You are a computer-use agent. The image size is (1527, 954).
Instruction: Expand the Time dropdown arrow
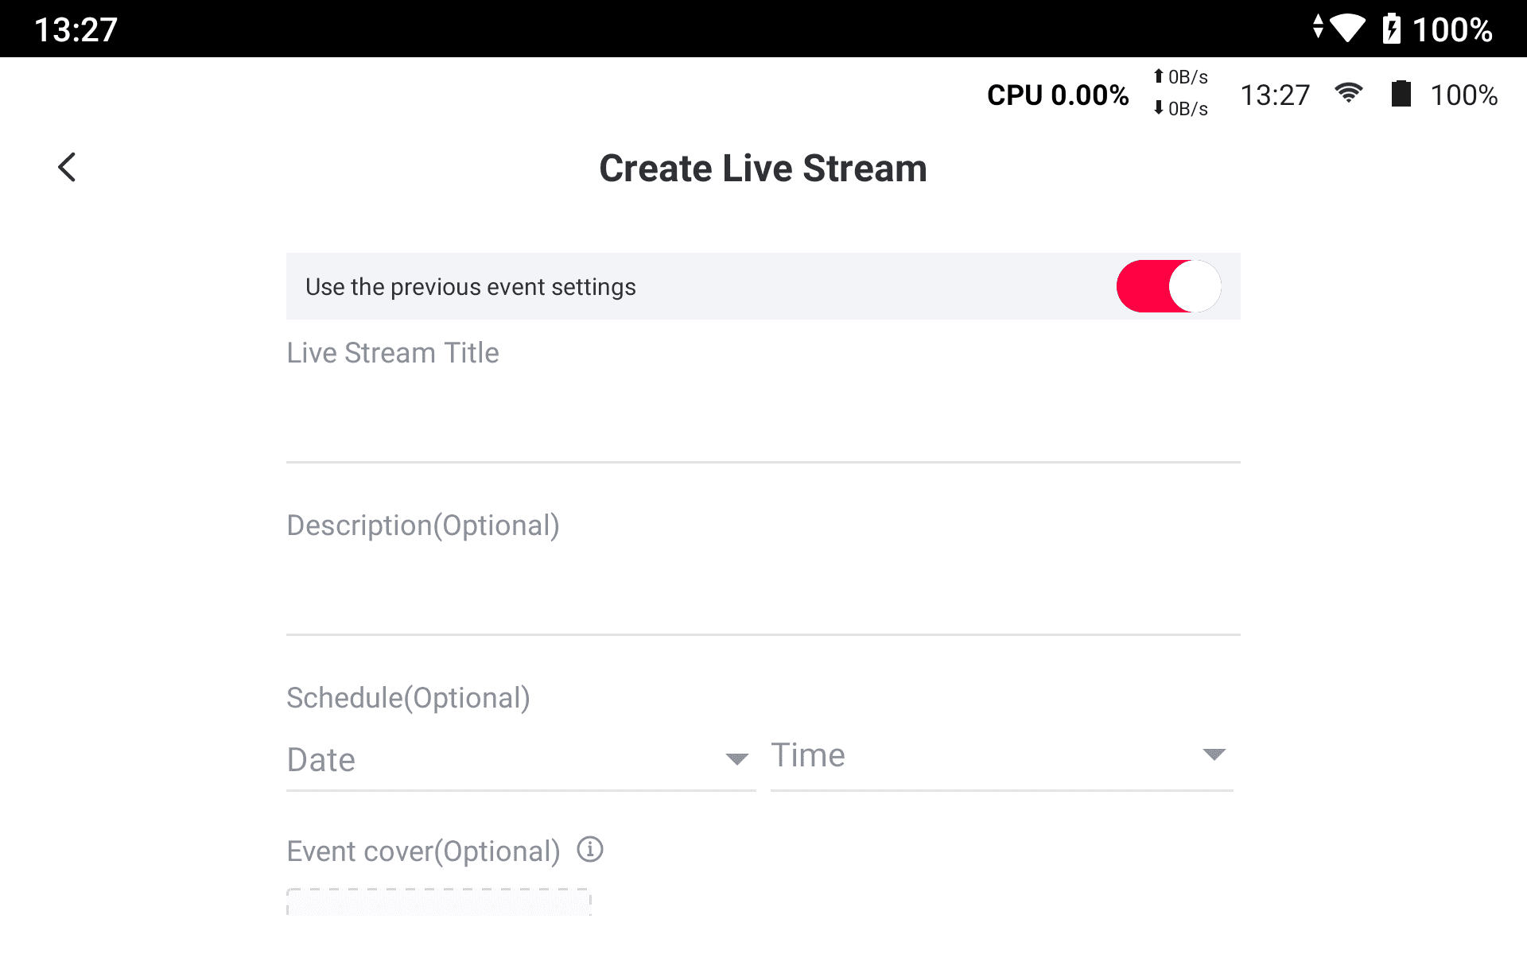pos(1214,754)
